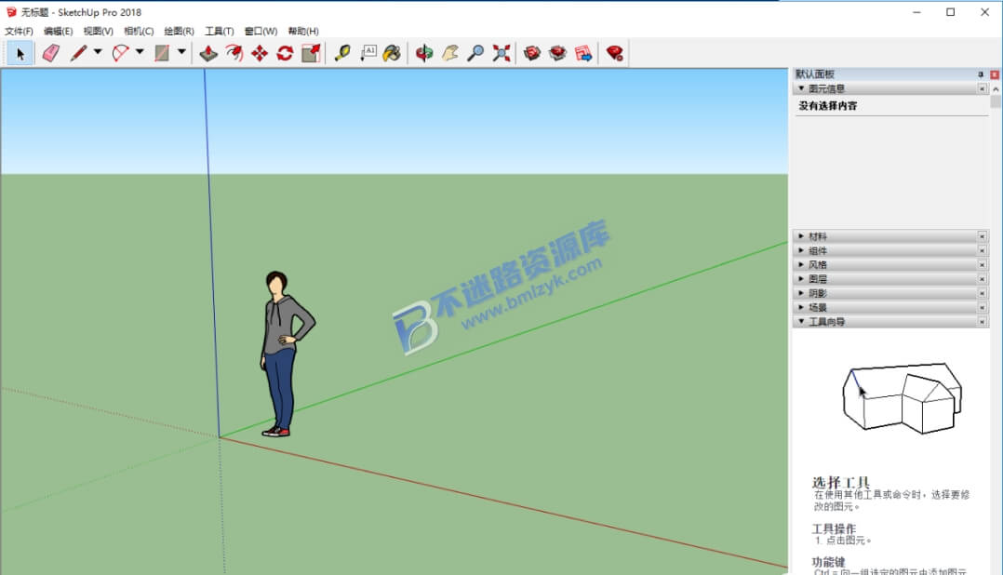Close the 材料 panel with its x

(x=982, y=236)
